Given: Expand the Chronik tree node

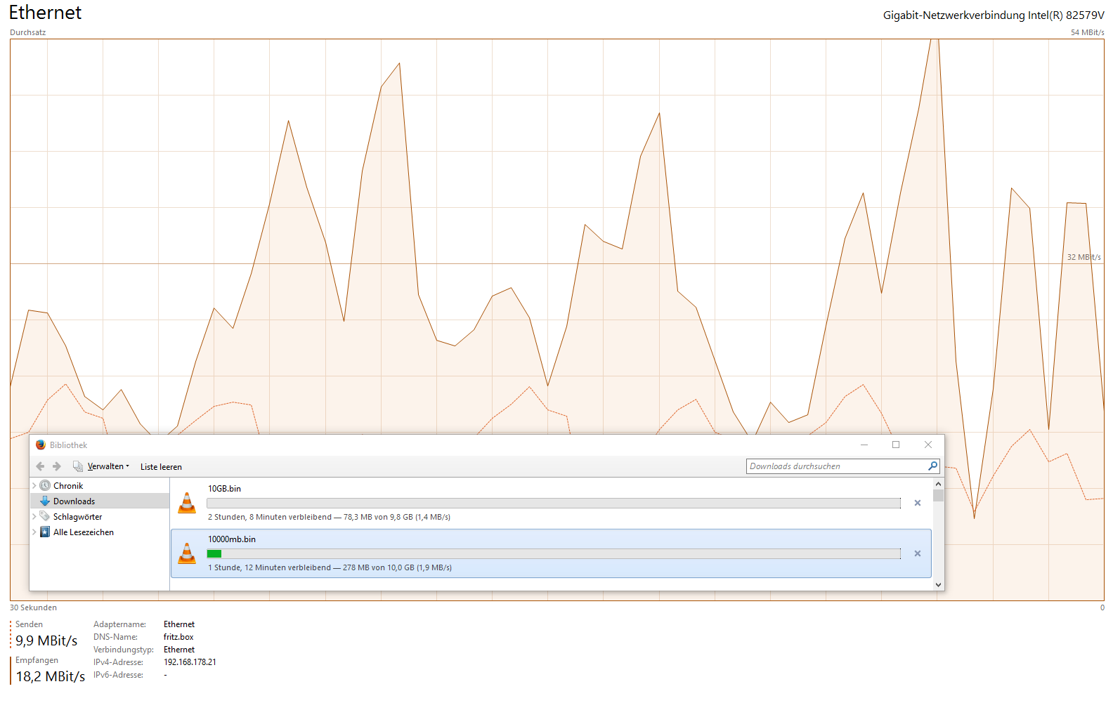Looking at the screenshot, I should point(34,485).
